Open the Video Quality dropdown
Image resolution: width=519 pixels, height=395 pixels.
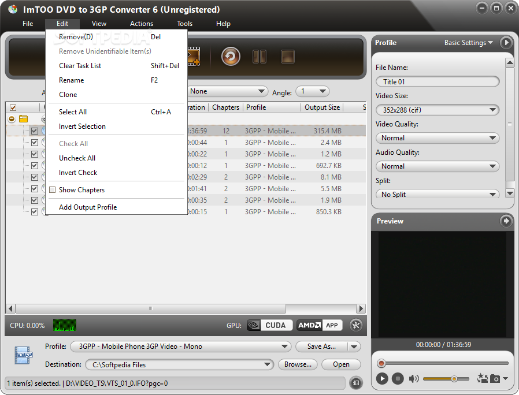tap(438, 138)
